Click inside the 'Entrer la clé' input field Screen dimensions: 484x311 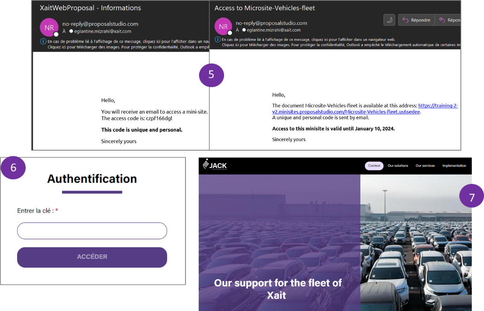(92, 231)
